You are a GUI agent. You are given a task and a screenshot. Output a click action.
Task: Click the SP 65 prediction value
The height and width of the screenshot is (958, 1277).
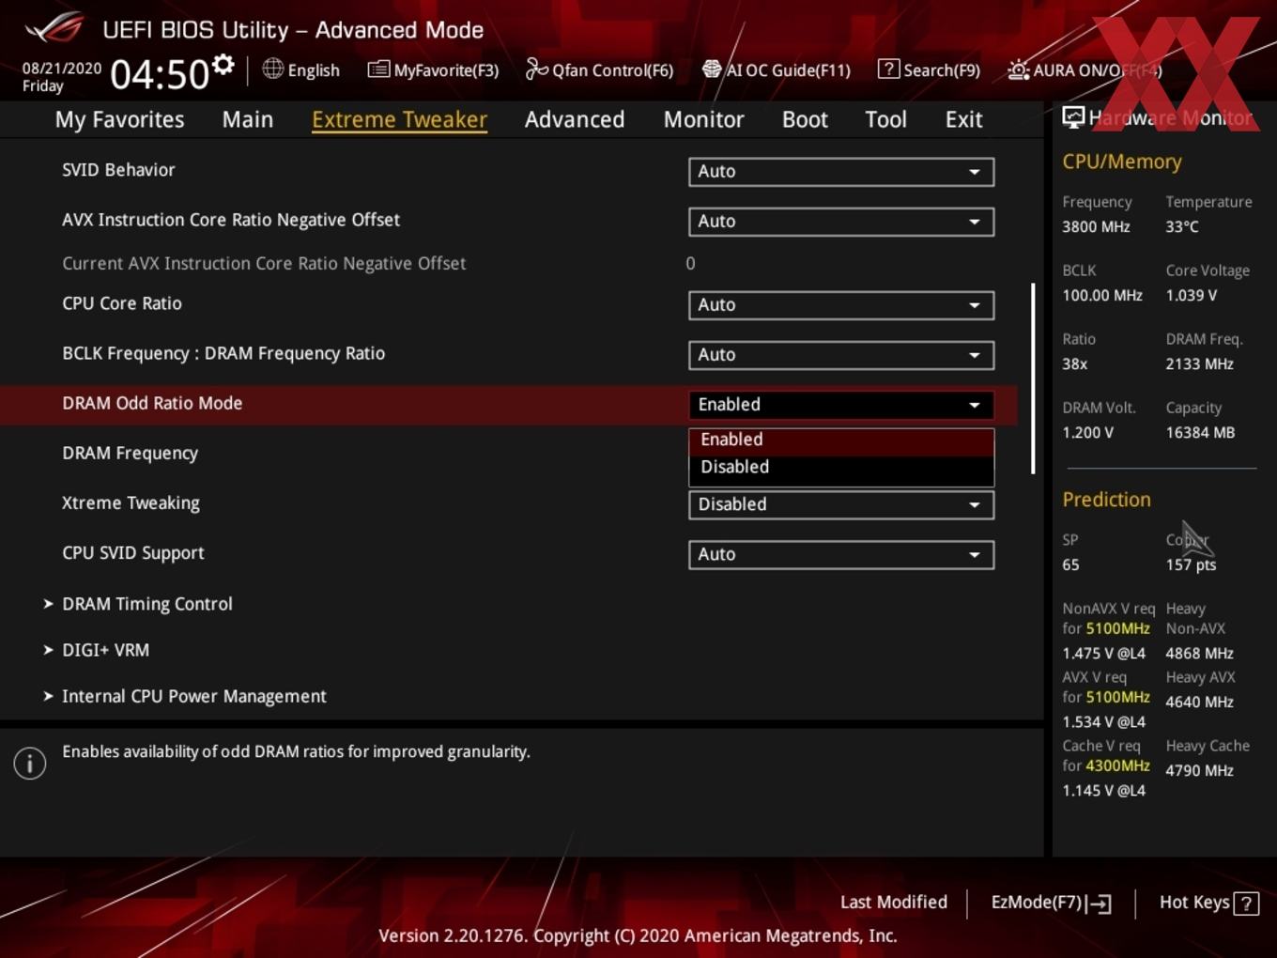pyautogui.click(x=1070, y=565)
